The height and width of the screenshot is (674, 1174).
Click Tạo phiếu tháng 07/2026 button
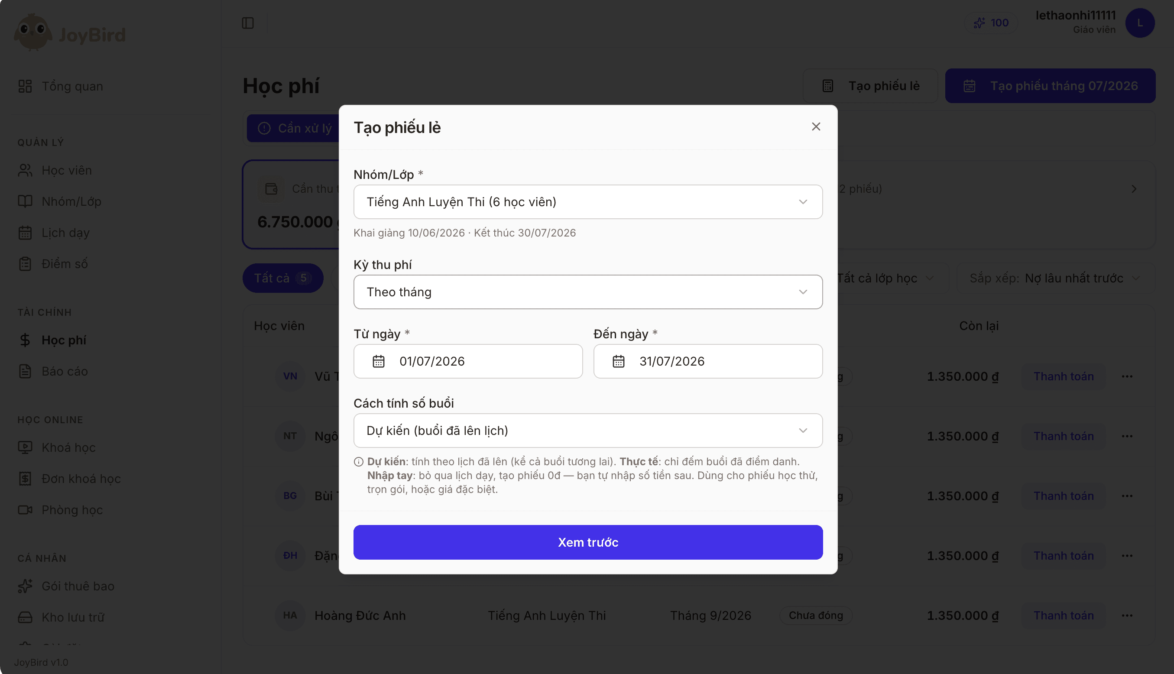[1050, 86]
